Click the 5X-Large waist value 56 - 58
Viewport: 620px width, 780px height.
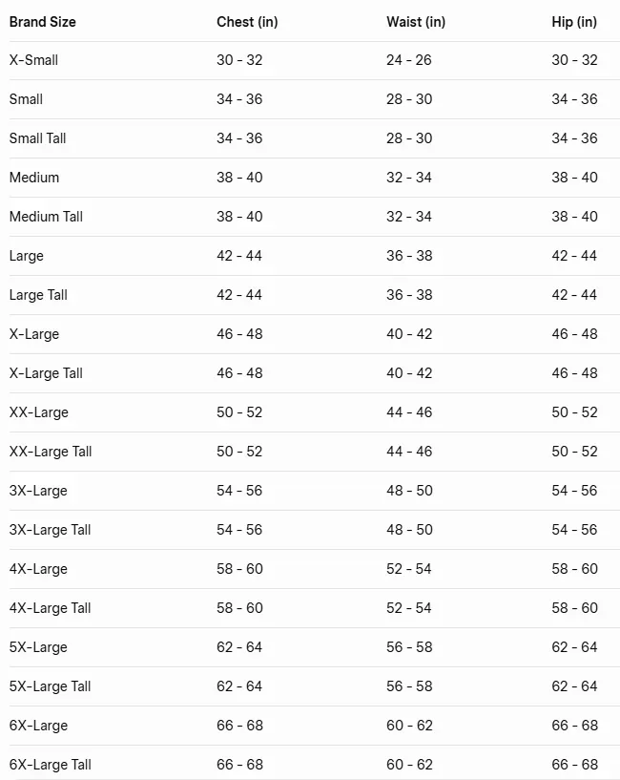(409, 647)
